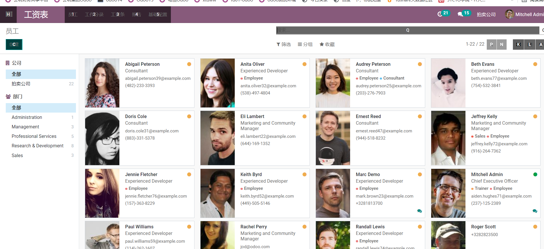Click the 工资表 app title
Image resolution: width=544 pixels, height=249 pixels.
(x=36, y=14)
